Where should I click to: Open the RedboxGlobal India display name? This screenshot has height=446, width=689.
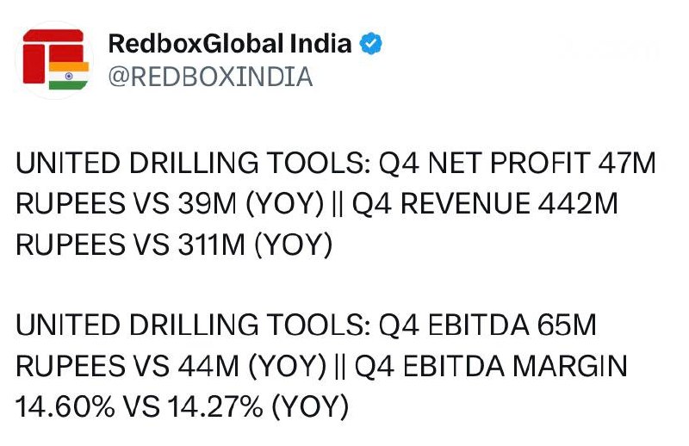coord(230,44)
